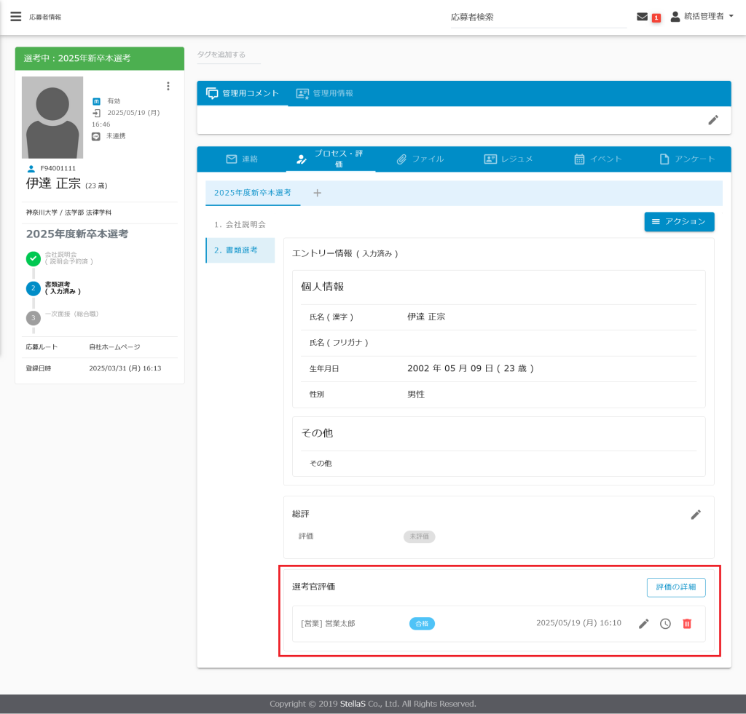This screenshot has width=746, height=714.
Task: Delete 営業太郎's evaluation with trash icon
Action: pos(687,624)
